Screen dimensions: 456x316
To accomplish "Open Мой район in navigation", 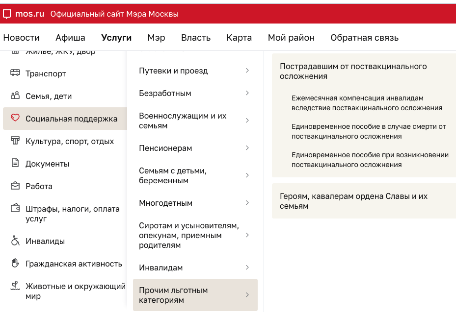I will [291, 38].
